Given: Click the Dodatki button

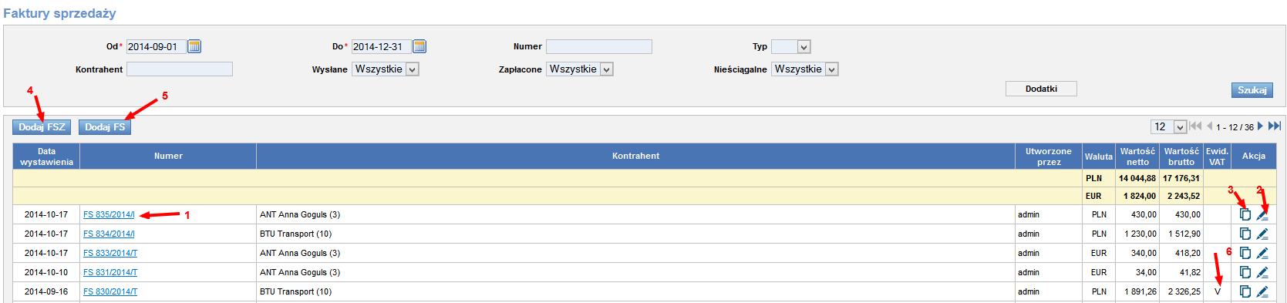Looking at the screenshot, I should tap(1041, 89).
